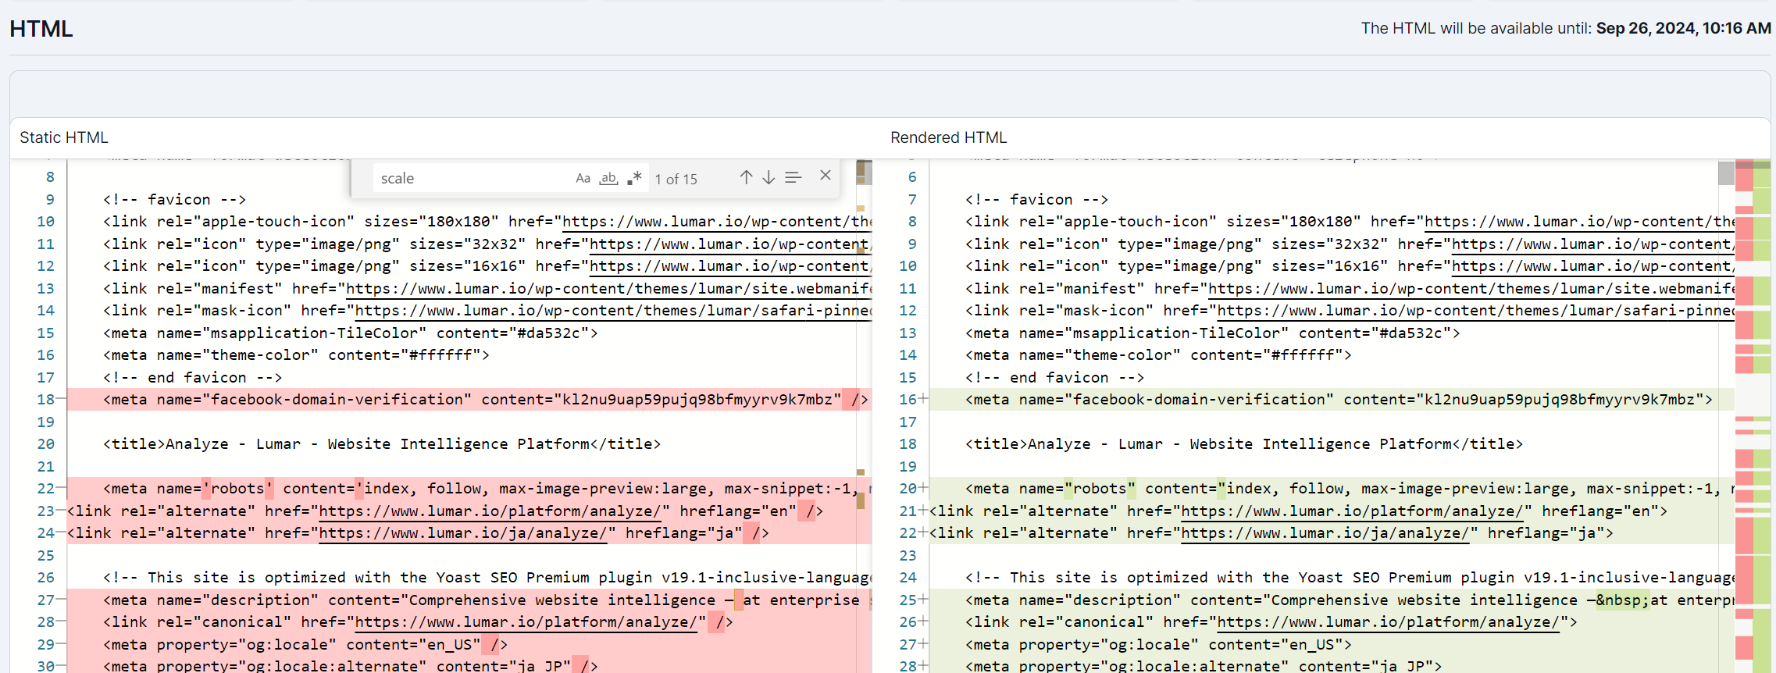Screen dimensions: 1776x673
Task: Click line number 27 in Static HTML
Action: click(x=45, y=600)
